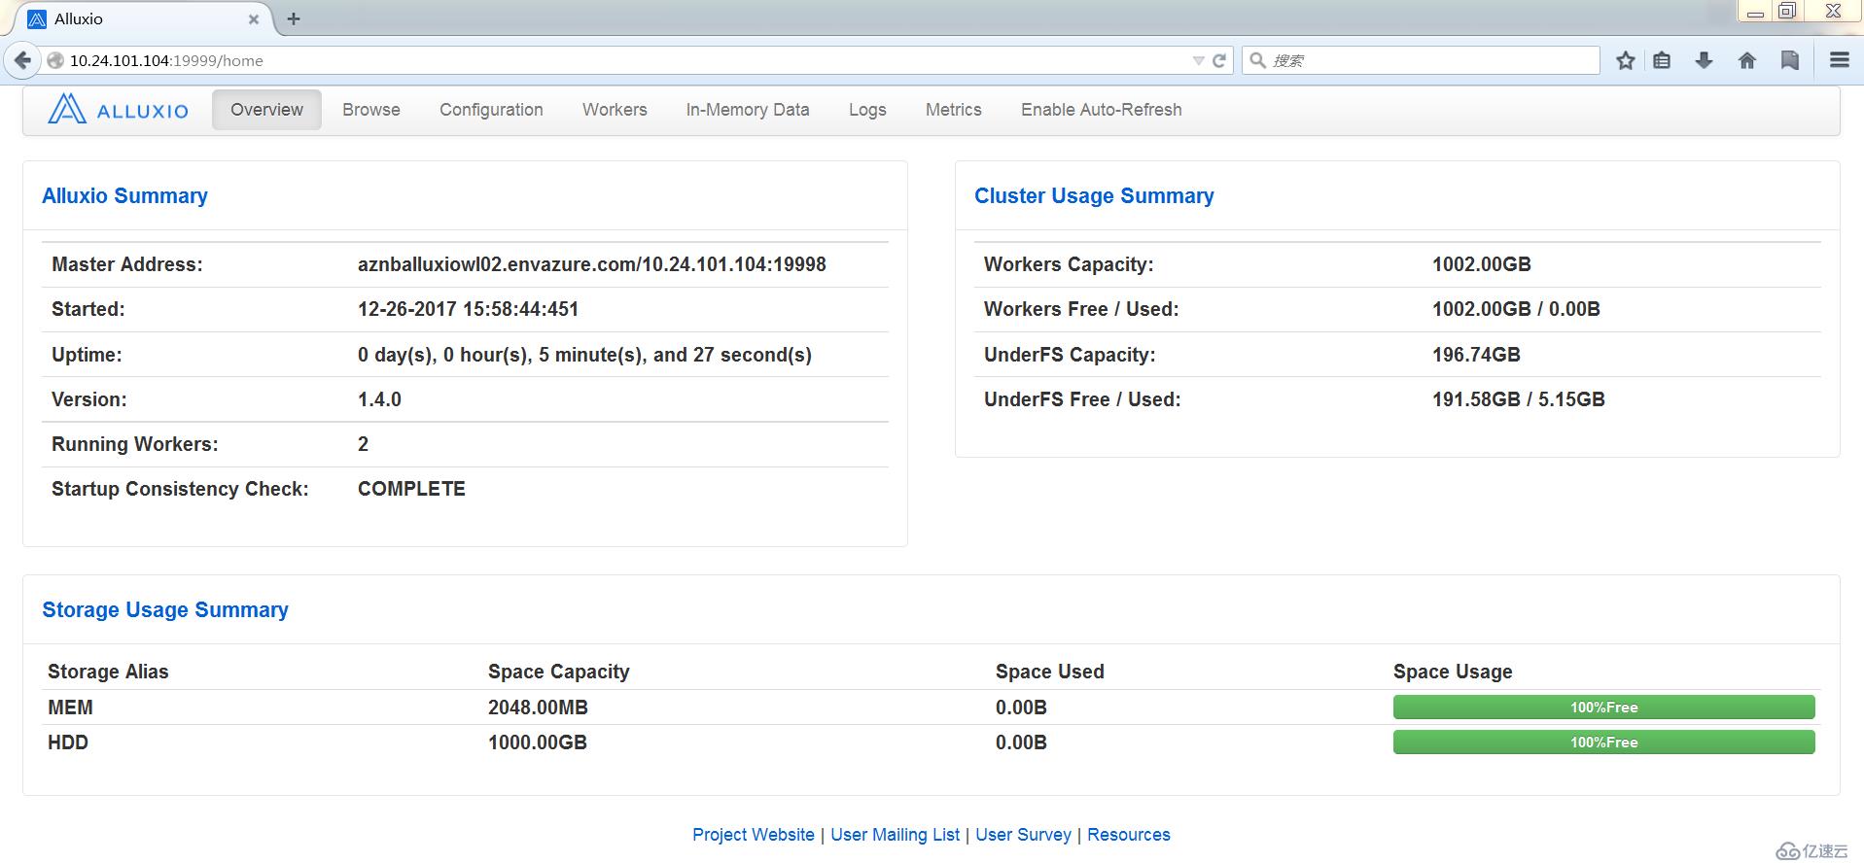Open the Logs nav tab
This screenshot has width=1864, height=863.
coord(867,110)
